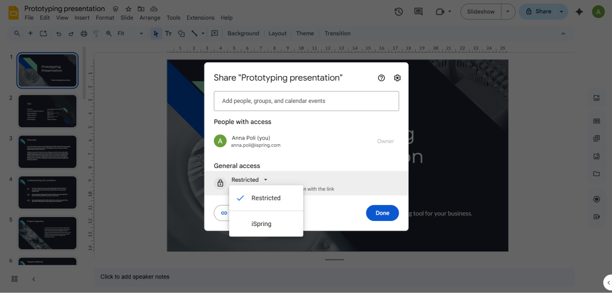Open version history clock icon

399,12
